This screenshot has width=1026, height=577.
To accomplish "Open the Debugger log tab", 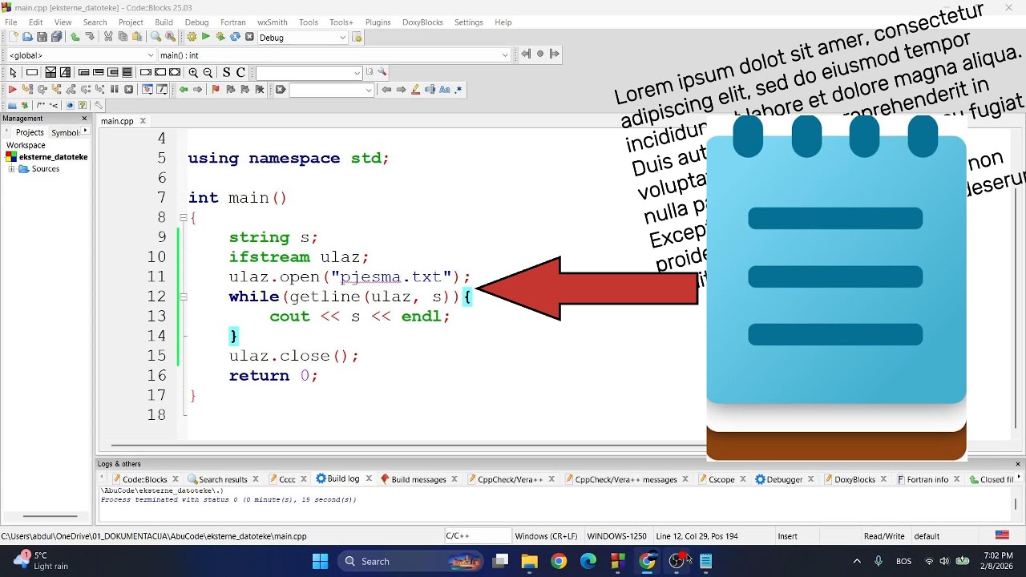I will click(x=785, y=479).
